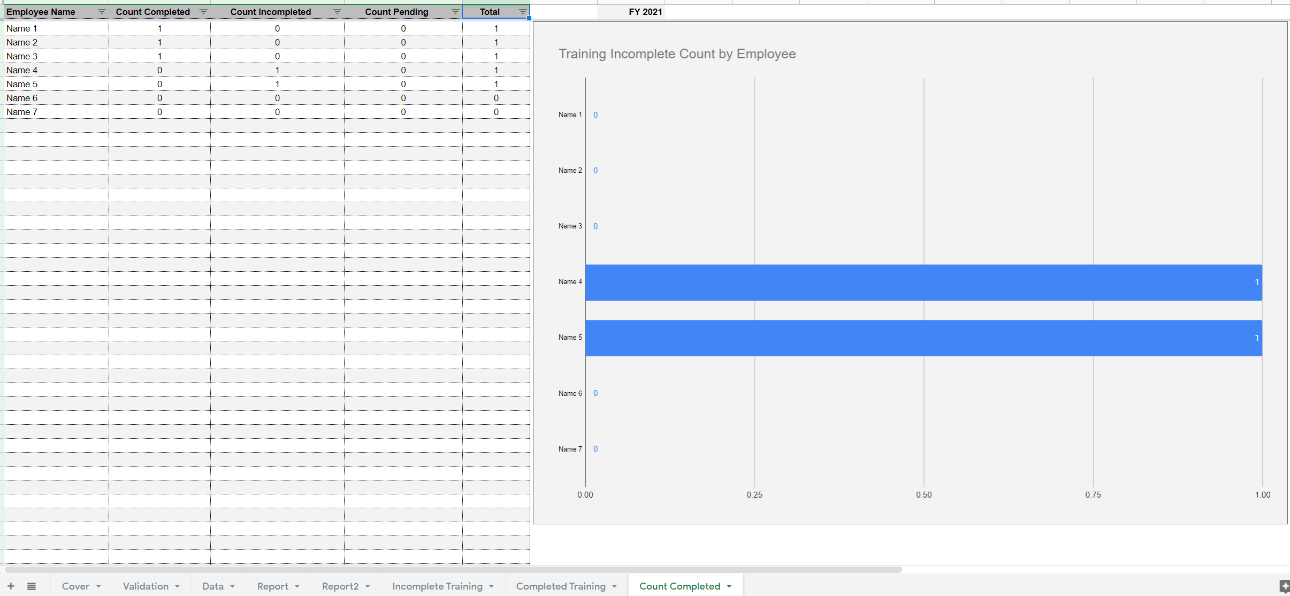Click the Name 7 label on chart axis
Screen dimensions: 1290x596
[x=570, y=449]
